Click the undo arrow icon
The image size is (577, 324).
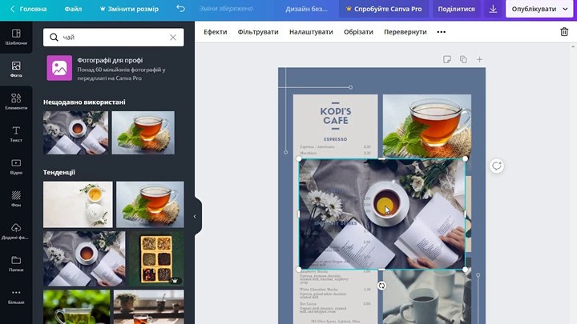(180, 9)
